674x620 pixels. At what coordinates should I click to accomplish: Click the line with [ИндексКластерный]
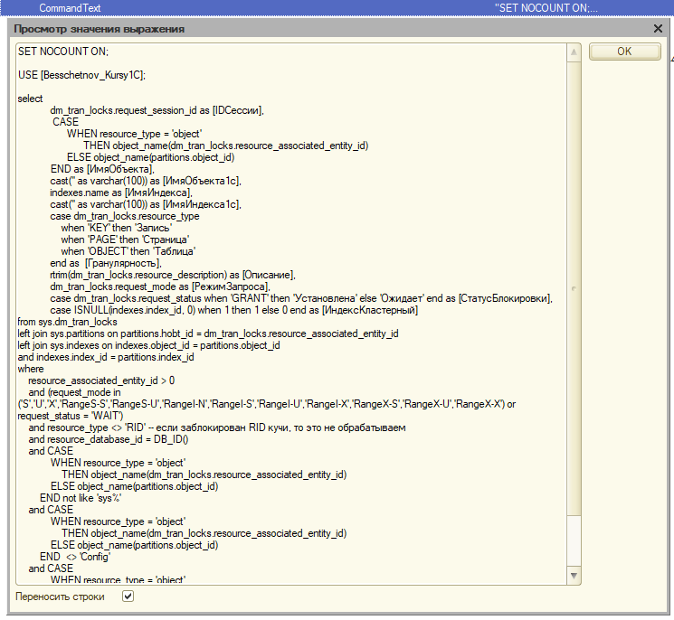coord(233,310)
